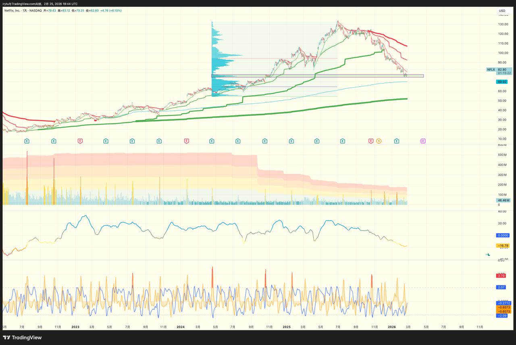Open the USD currency selector

coord(502,11)
